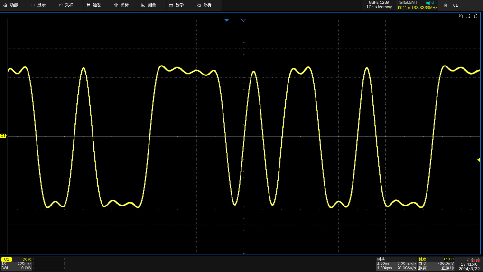The image size is (483, 272).
Task: Click the 1X probe attenuation label
Action: click(x=4, y=263)
